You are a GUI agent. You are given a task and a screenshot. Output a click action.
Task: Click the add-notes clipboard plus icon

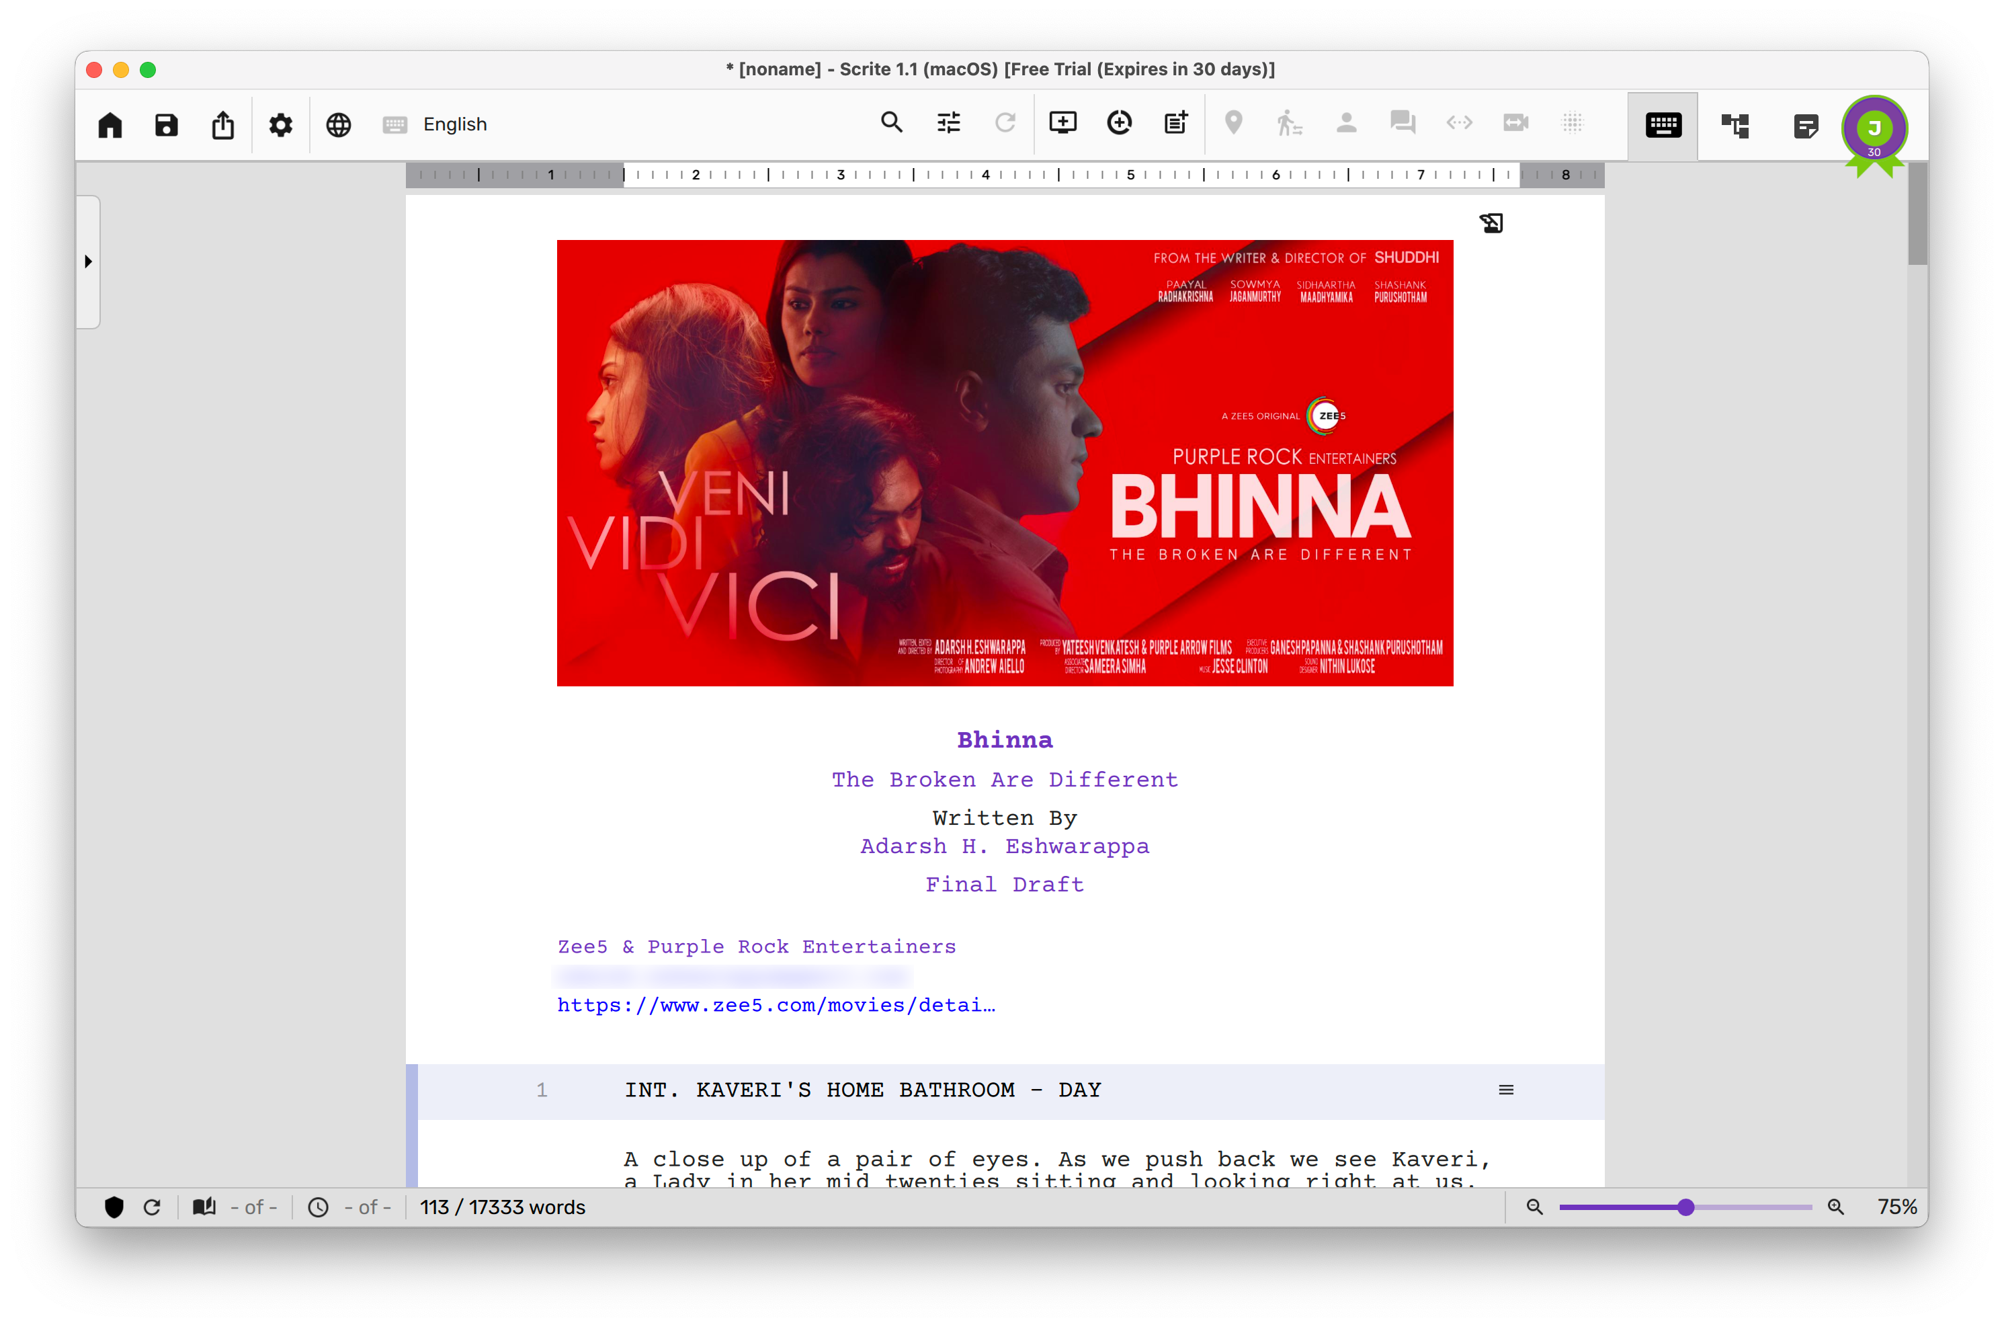[x=1176, y=123]
